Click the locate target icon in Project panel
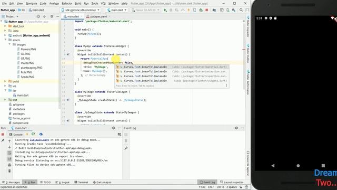 point(38,16)
